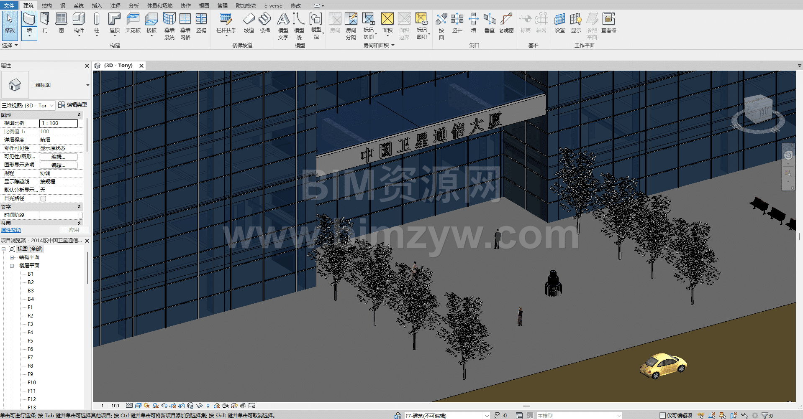Click 编辑... button for 图形显示选项
Viewport: 803px width, 419px height.
(58, 165)
